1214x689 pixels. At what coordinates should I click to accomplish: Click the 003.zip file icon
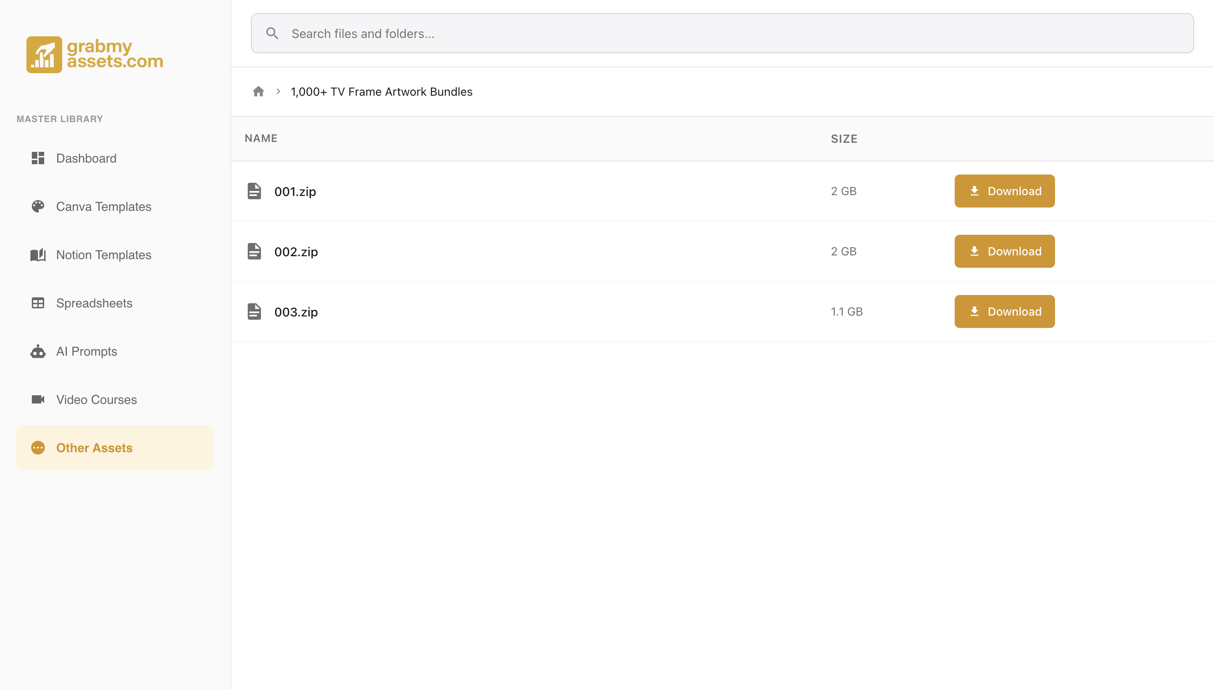point(254,311)
